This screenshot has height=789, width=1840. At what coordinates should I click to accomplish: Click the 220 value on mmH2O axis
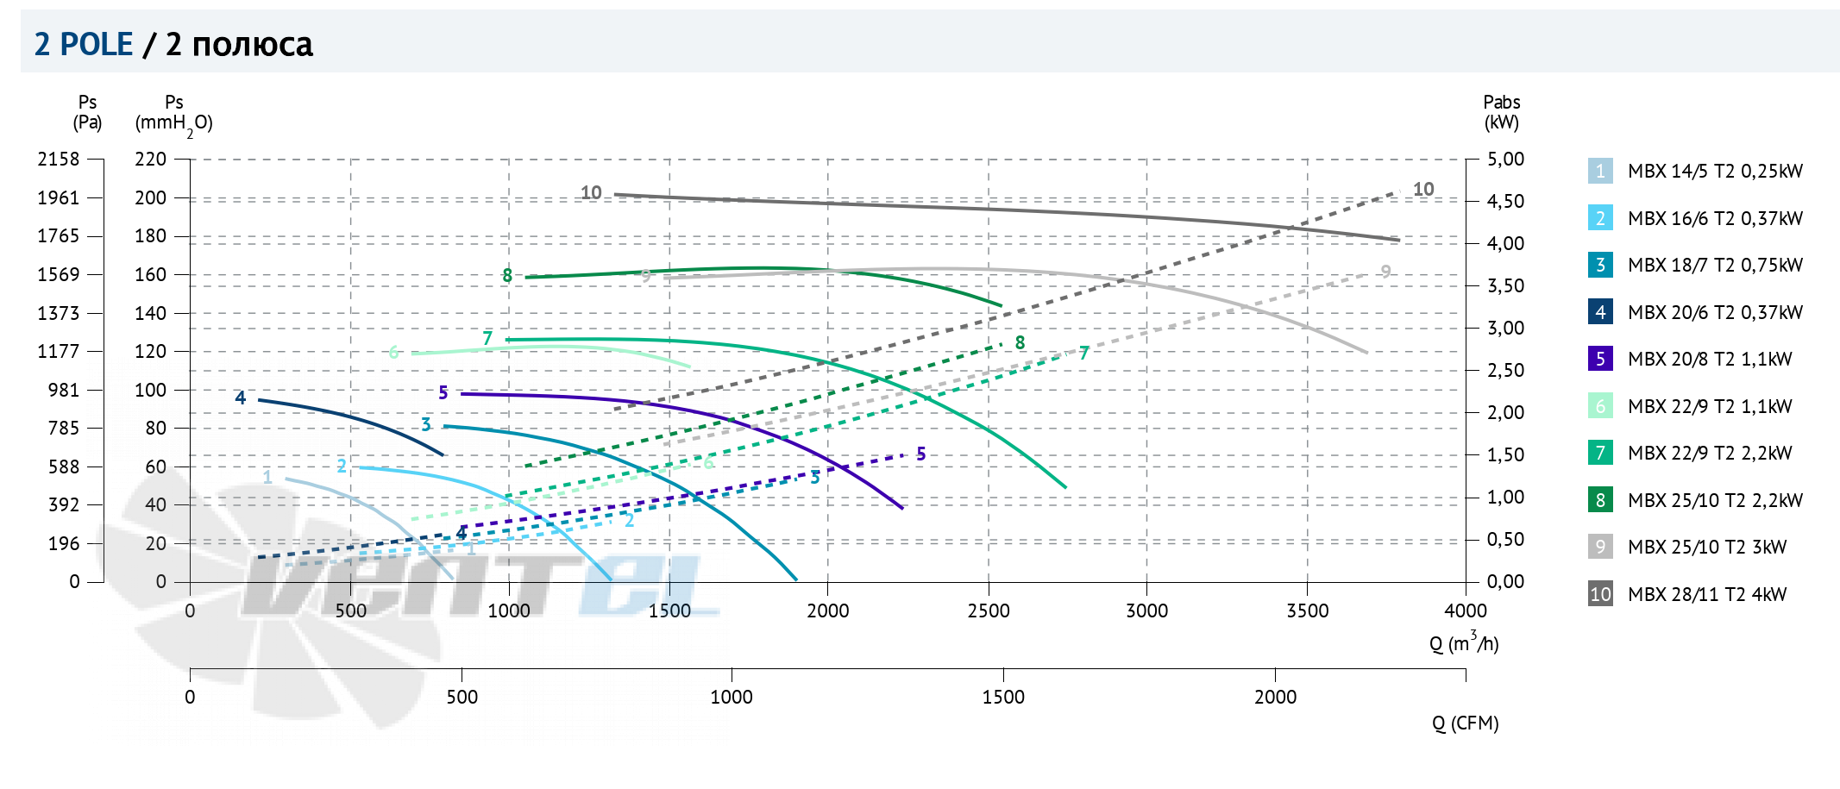click(150, 159)
